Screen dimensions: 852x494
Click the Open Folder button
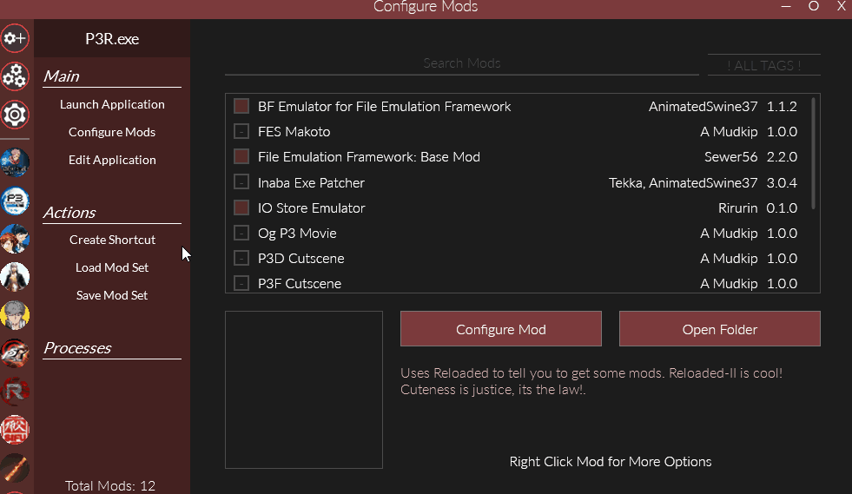719,329
